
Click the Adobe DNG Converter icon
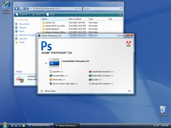(x=90, y=76)
